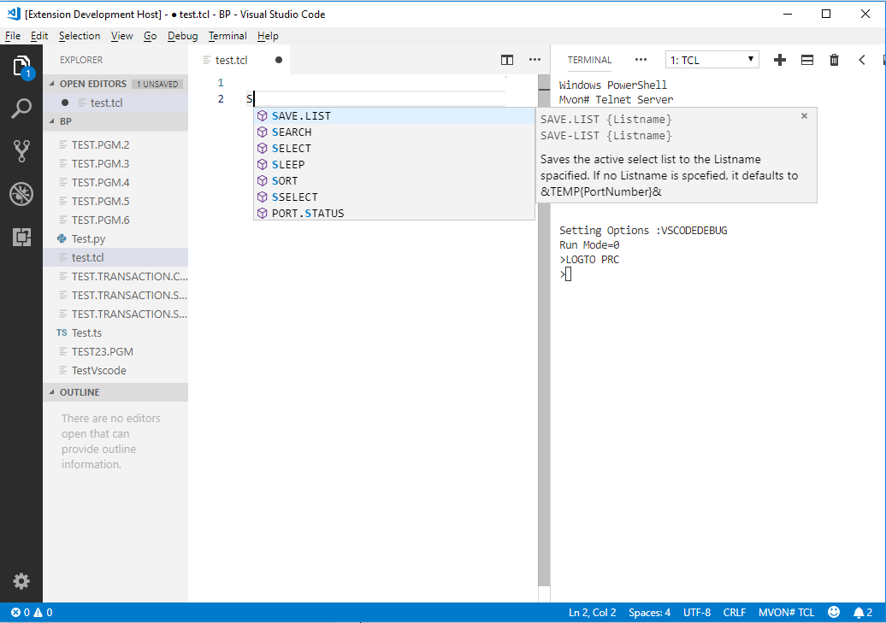Screen dimensions: 886x623
Task: Create a new terminal with plus icon
Action: [x=780, y=60]
